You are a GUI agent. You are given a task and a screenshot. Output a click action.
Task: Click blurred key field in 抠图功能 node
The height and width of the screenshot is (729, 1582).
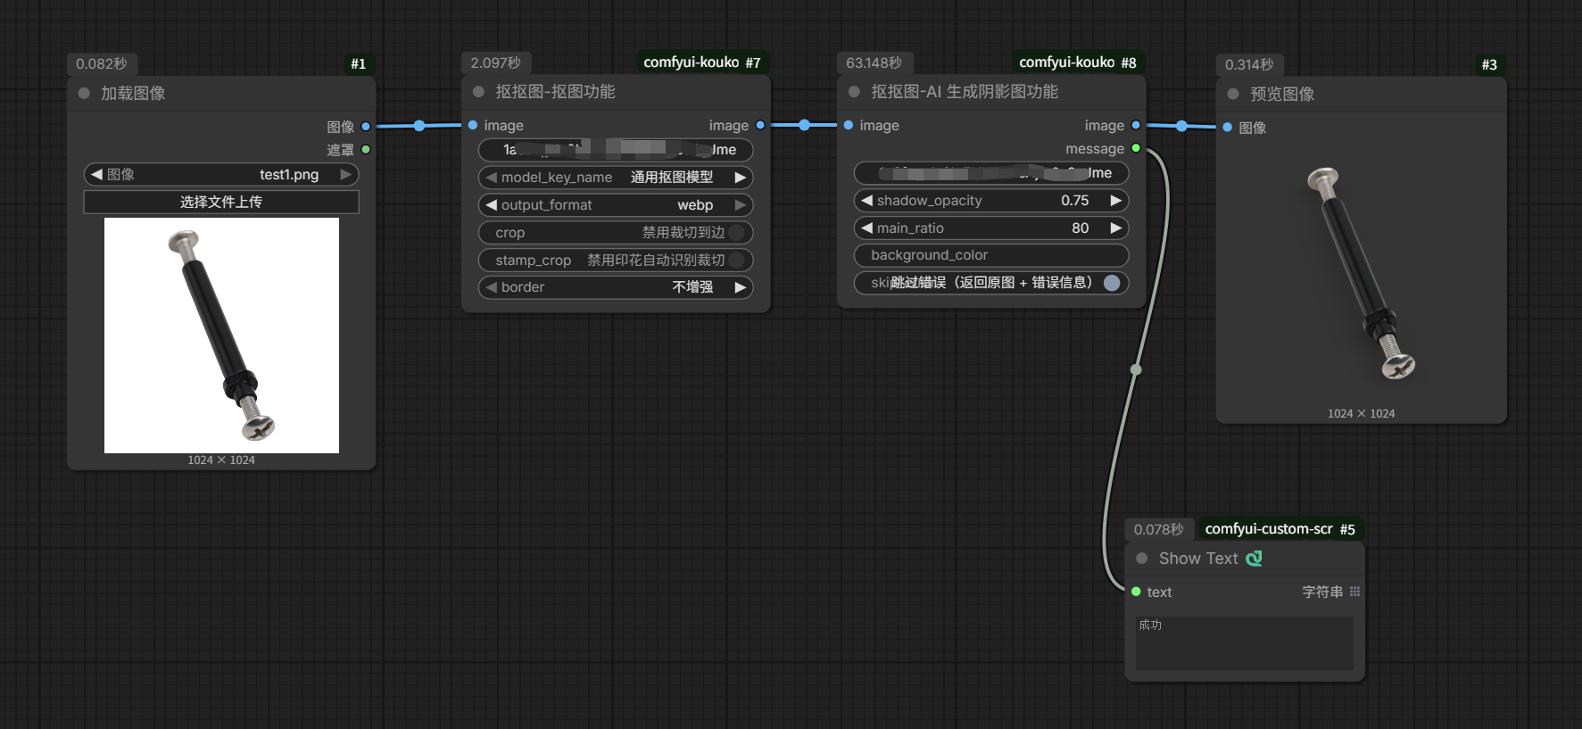coord(616,150)
